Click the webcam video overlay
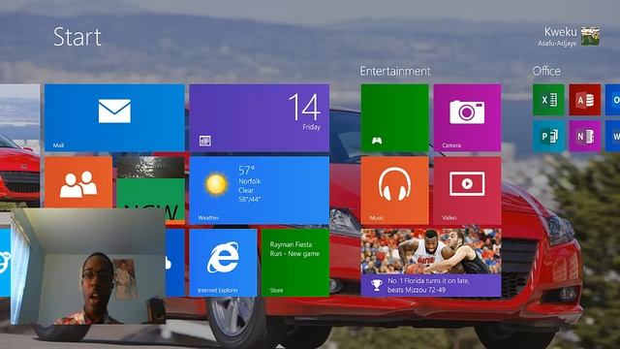The image size is (620, 349). click(88, 267)
